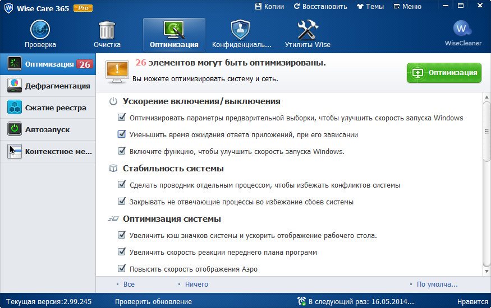491x308 pixels.
Task: Open the Проверка radar icon
Action: point(40,30)
